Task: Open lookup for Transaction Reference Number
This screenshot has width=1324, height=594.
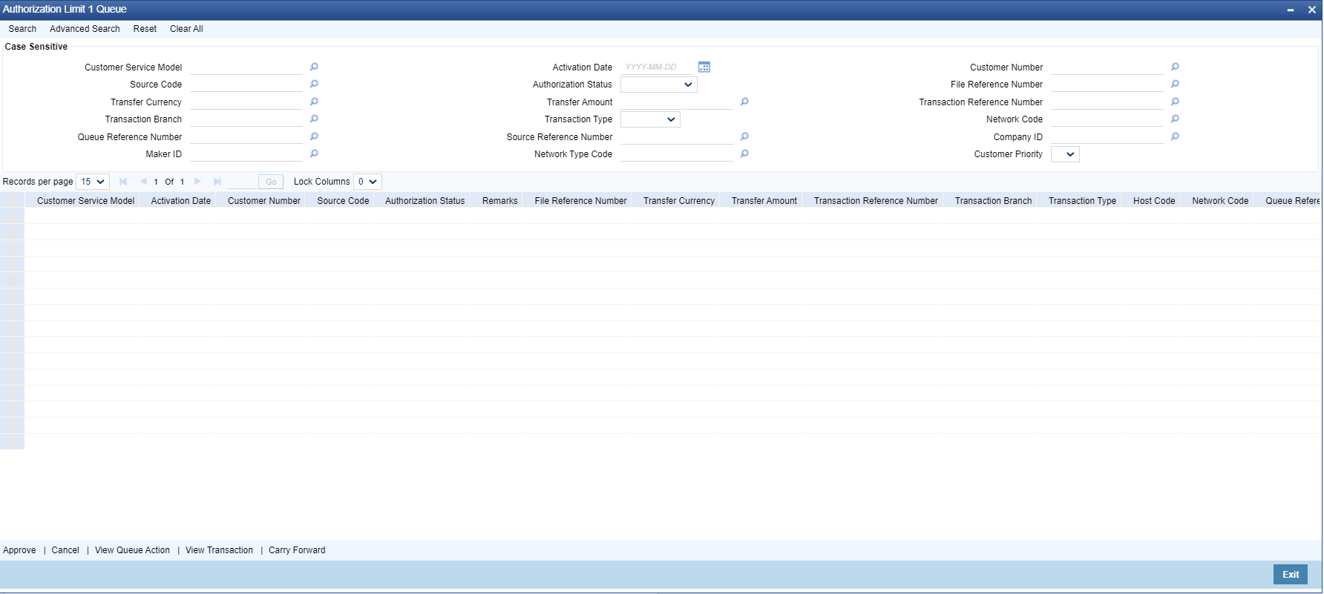Action: [x=1175, y=102]
